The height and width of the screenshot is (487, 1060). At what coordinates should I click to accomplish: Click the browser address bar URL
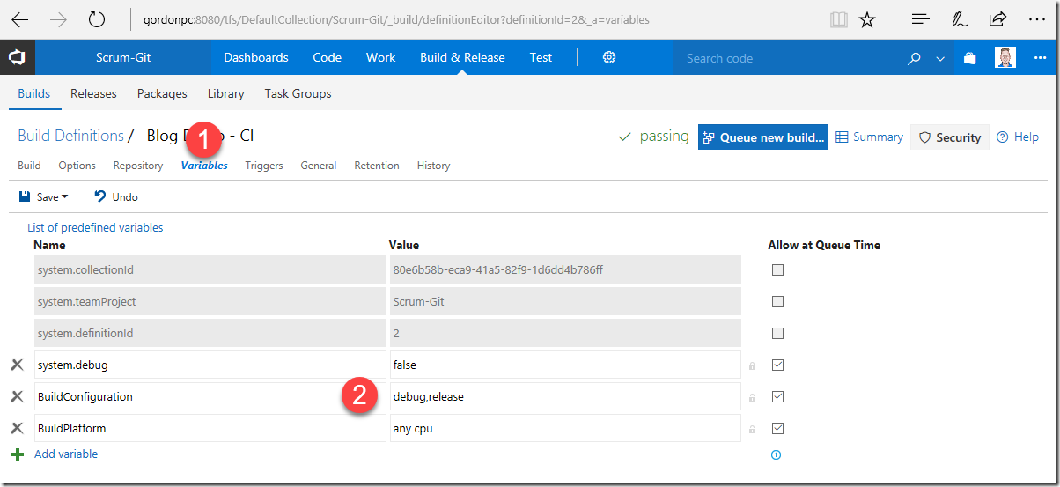pyautogui.click(x=396, y=19)
